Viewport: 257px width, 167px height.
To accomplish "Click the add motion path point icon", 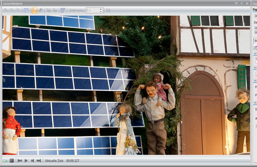I will 49,10.
